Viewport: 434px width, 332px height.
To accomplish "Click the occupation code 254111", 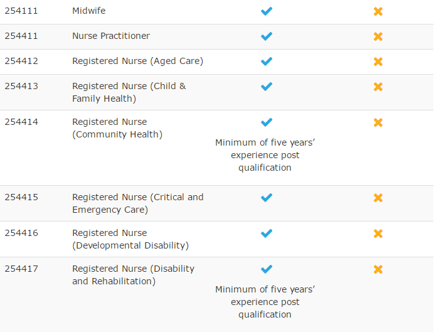I will click(x=21, y=11).
